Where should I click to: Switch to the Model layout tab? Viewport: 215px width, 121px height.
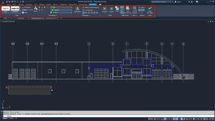coord(5,118)
